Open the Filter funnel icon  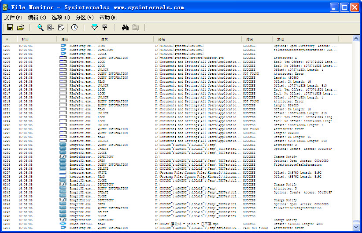(95, 27)
